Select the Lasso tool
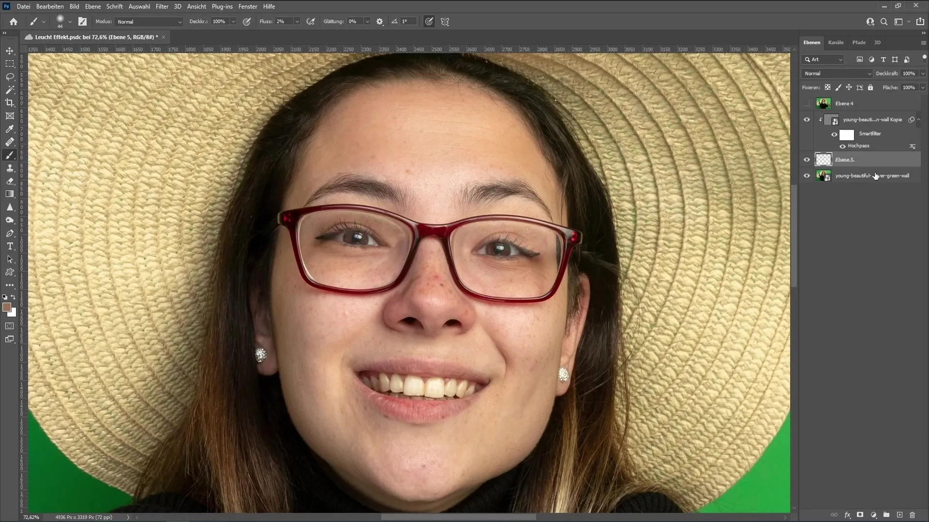The height and width of the screenshot is (522, 929). tap(10, 76)
